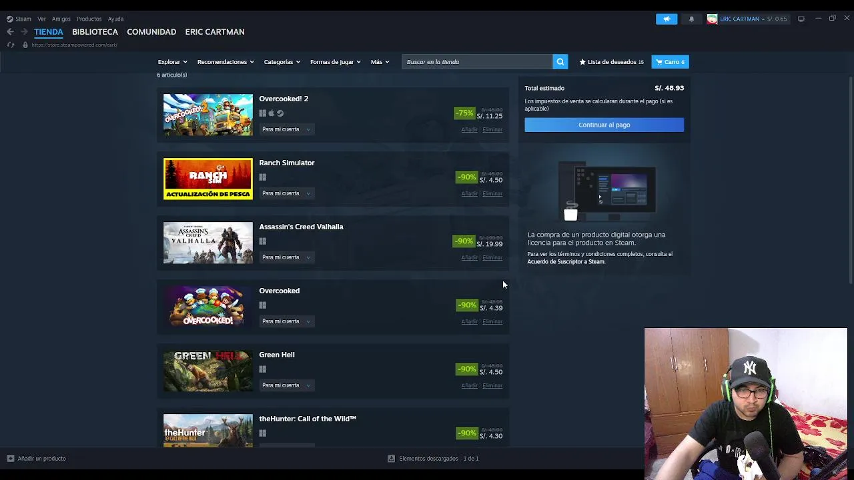The width and height of the screenshot is (854, 480).
Task: Open the notifications bell icon
Action: point(691,19)
